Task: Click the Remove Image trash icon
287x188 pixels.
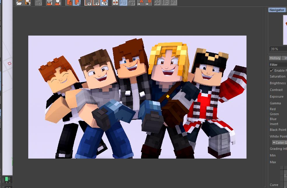Action: [x=69, y=3]
